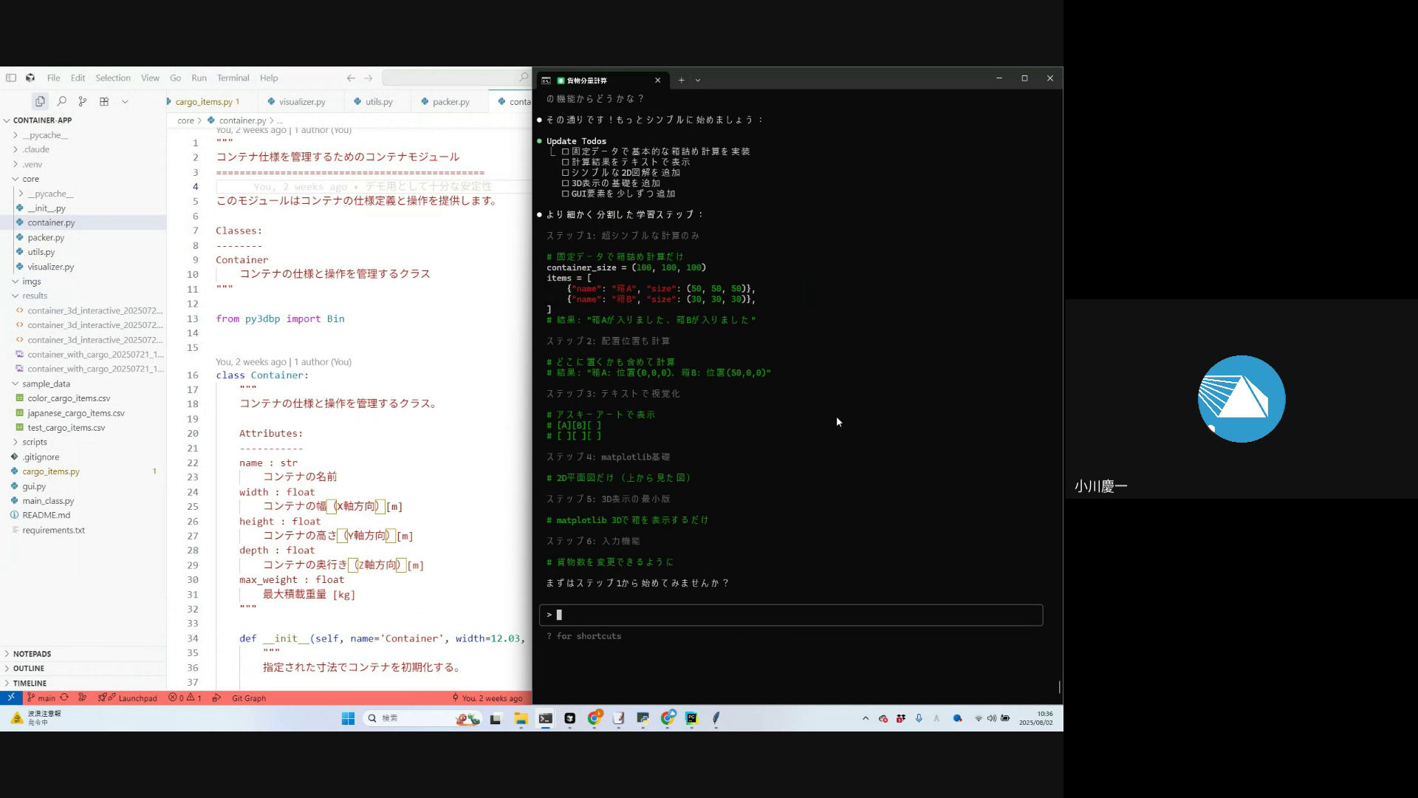Show more activity bar views chevron

tap(125, 101)
